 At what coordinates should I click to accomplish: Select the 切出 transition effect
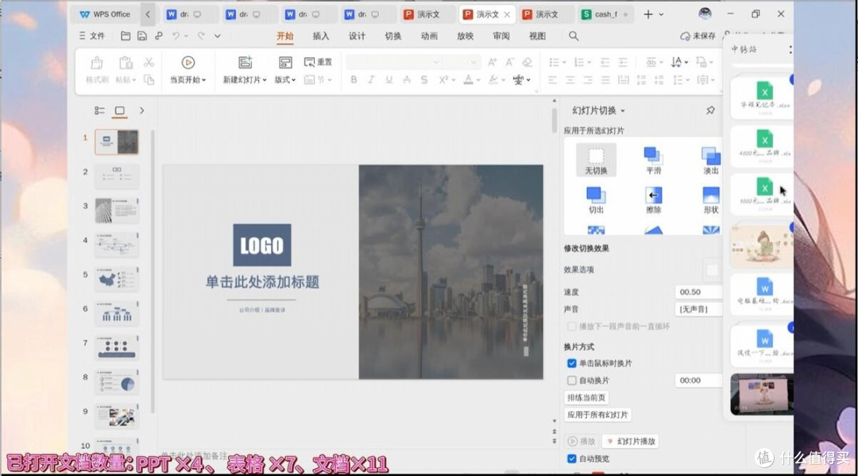[596, 199]
